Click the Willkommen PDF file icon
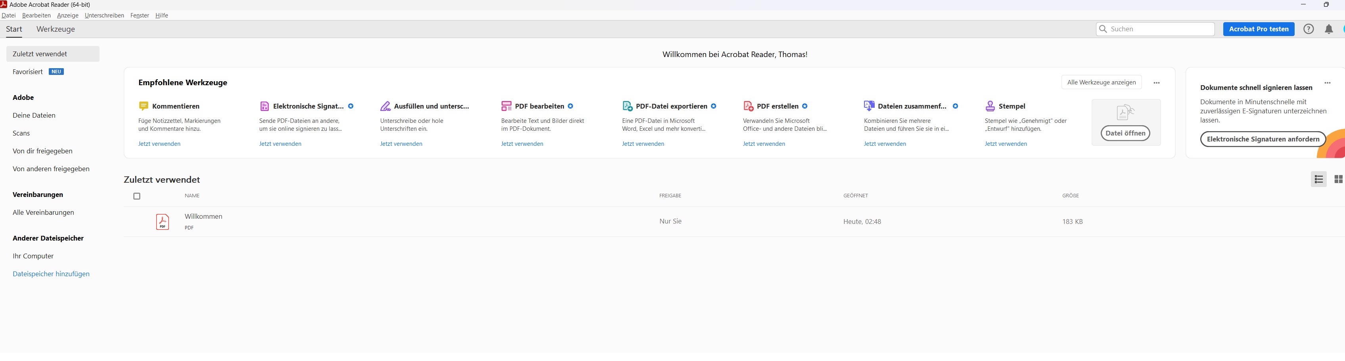The height and width of the screenshot is (361, 1345). click(x=163, y=222)
